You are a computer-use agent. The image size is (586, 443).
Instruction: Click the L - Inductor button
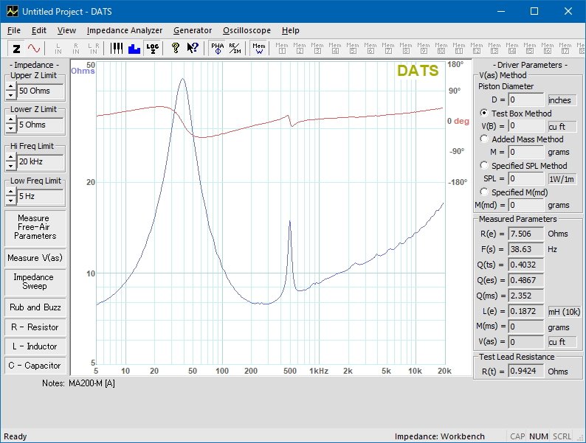click(x=35, y=346)
